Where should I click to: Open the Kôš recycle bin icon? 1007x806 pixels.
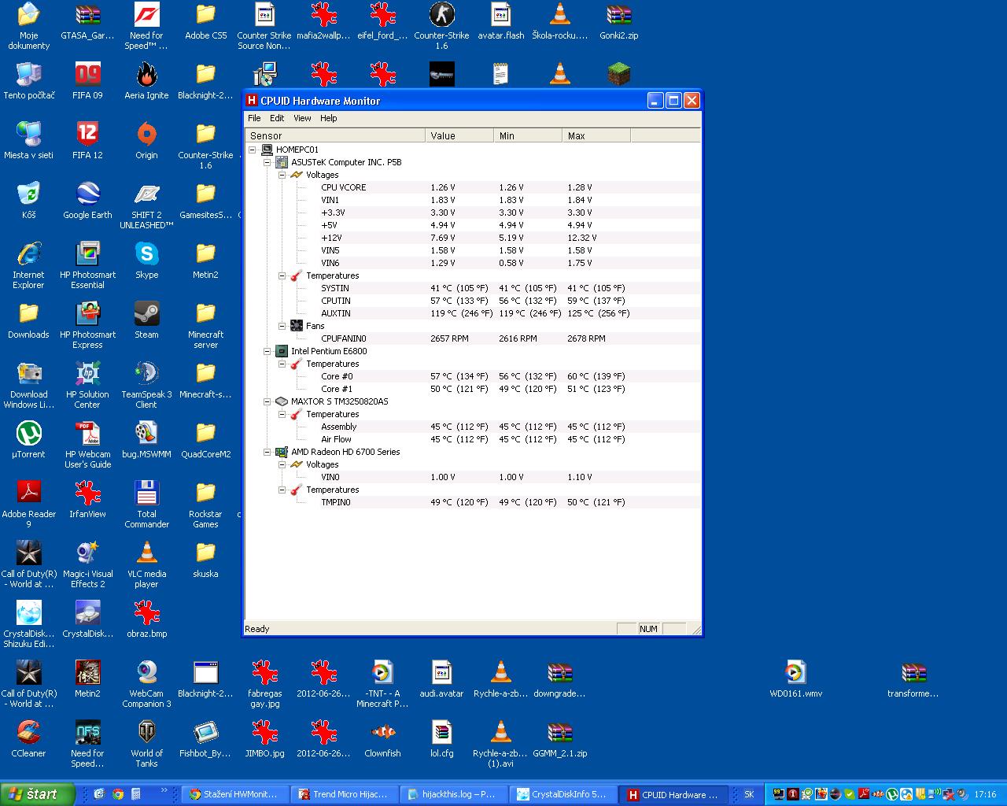pyautogui.click(x=29, y=201)
